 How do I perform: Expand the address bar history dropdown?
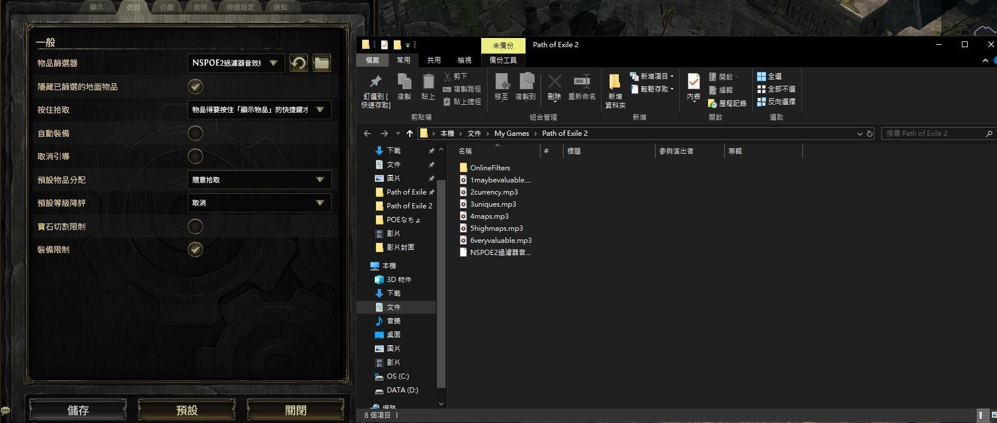pos(859,134)
